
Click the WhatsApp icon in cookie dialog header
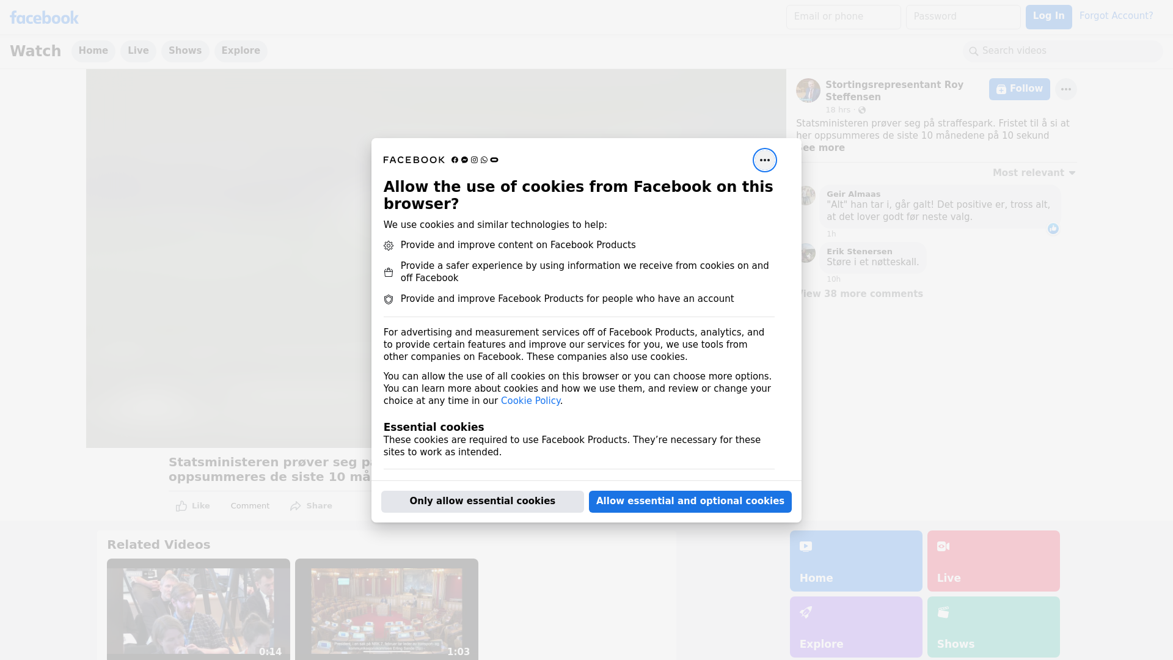(x=484, y=160)
